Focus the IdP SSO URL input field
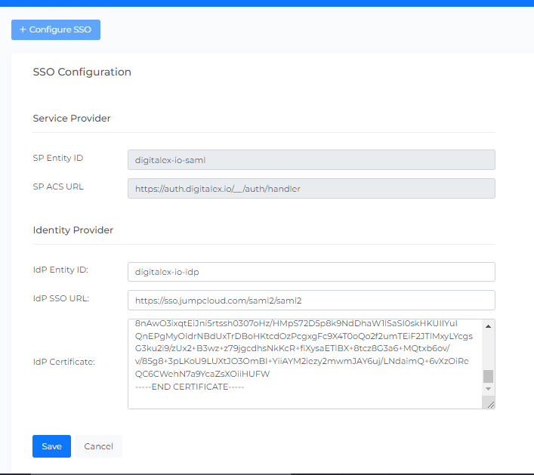Viewport: 534px width, 475px height. [x=311, y=300]
